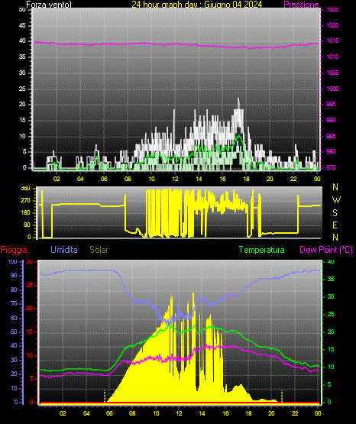Click the 1015 pressure axis value
The height and width of the screenshot is (424, 356).
332,40
